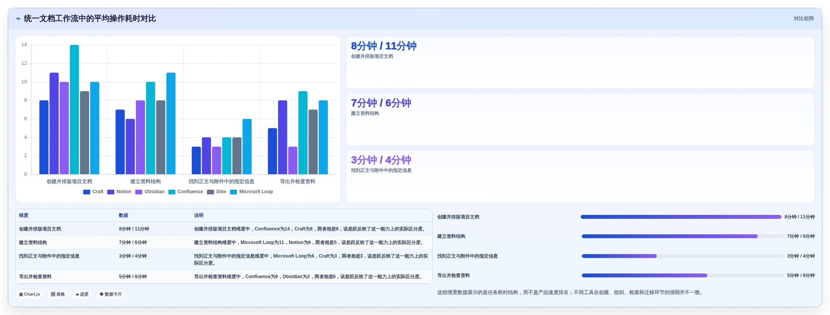Toggle the Confluence legend item

click(x=186, y=192)
